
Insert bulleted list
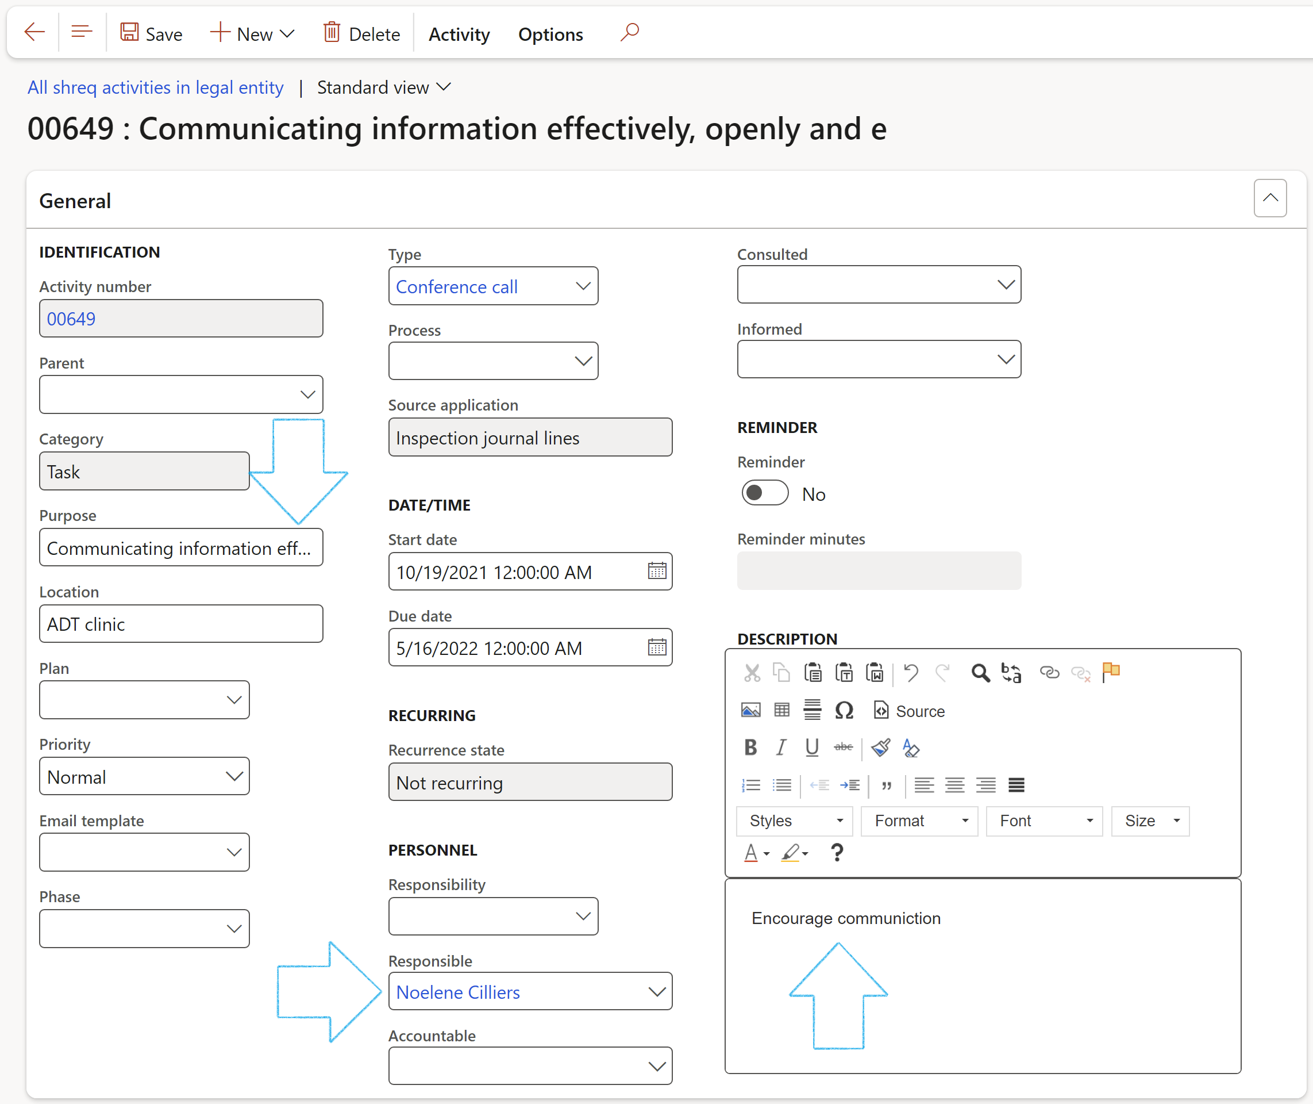[x=781, y=785]
